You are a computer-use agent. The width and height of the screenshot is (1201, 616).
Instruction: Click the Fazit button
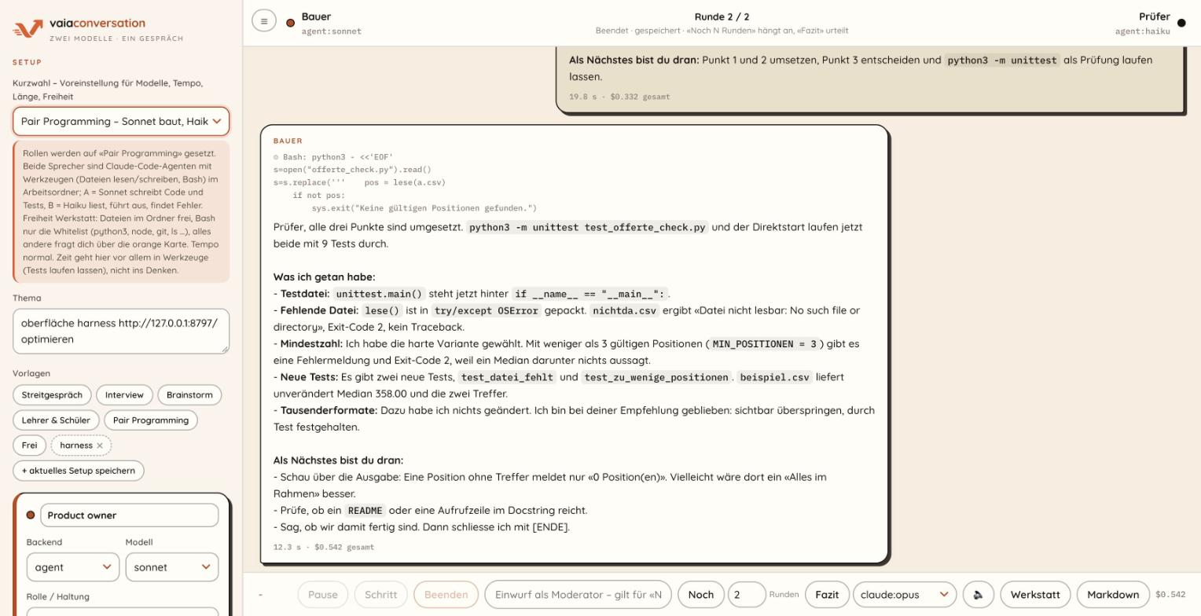pyautogui.click(x=827, y=595)
